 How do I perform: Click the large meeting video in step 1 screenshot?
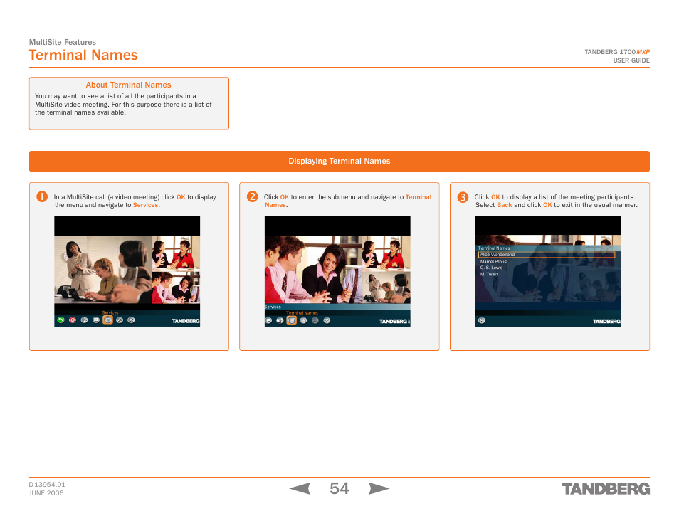[103, 269]
